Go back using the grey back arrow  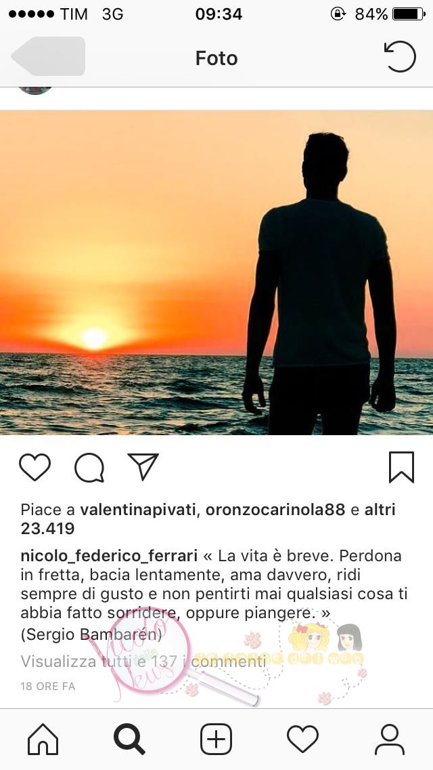point(48,56)
